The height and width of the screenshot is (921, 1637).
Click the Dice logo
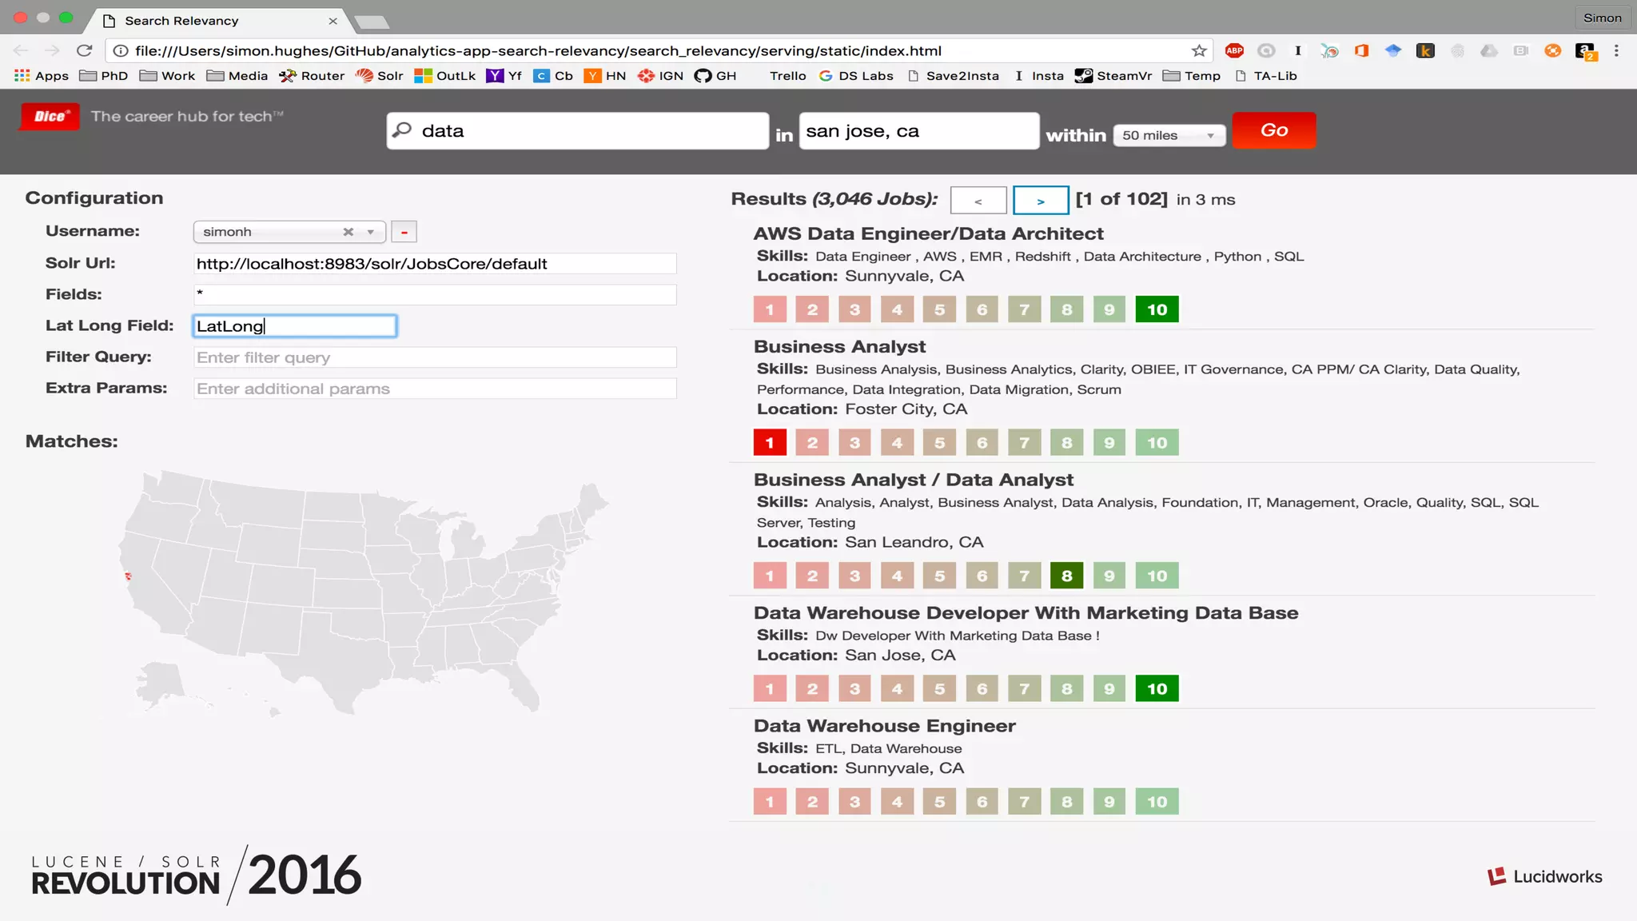coord(50,117)
